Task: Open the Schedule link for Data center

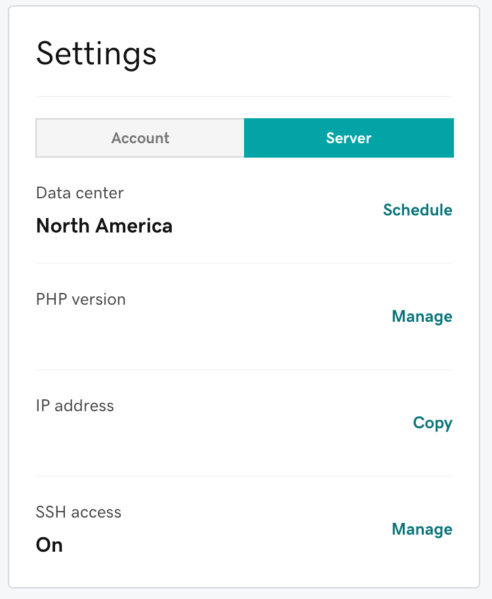Action: pos(418,210)
